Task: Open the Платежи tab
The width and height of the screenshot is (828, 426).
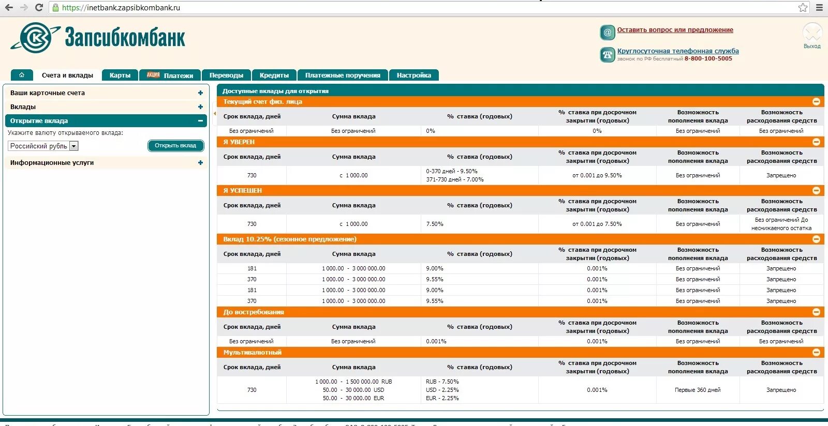Action: (x=170, y=75)
